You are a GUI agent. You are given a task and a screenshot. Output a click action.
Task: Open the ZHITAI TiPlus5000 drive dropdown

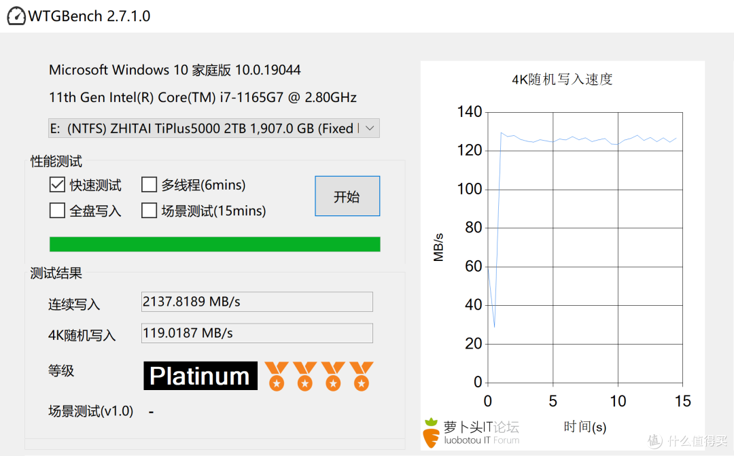click(x=214, y=128)
